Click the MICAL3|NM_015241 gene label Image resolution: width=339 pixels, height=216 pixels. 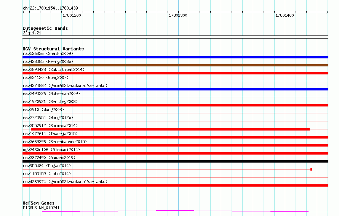[41, 208]
